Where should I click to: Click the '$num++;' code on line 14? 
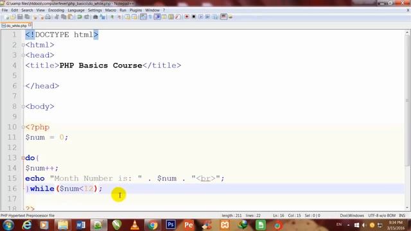[42, 168]
